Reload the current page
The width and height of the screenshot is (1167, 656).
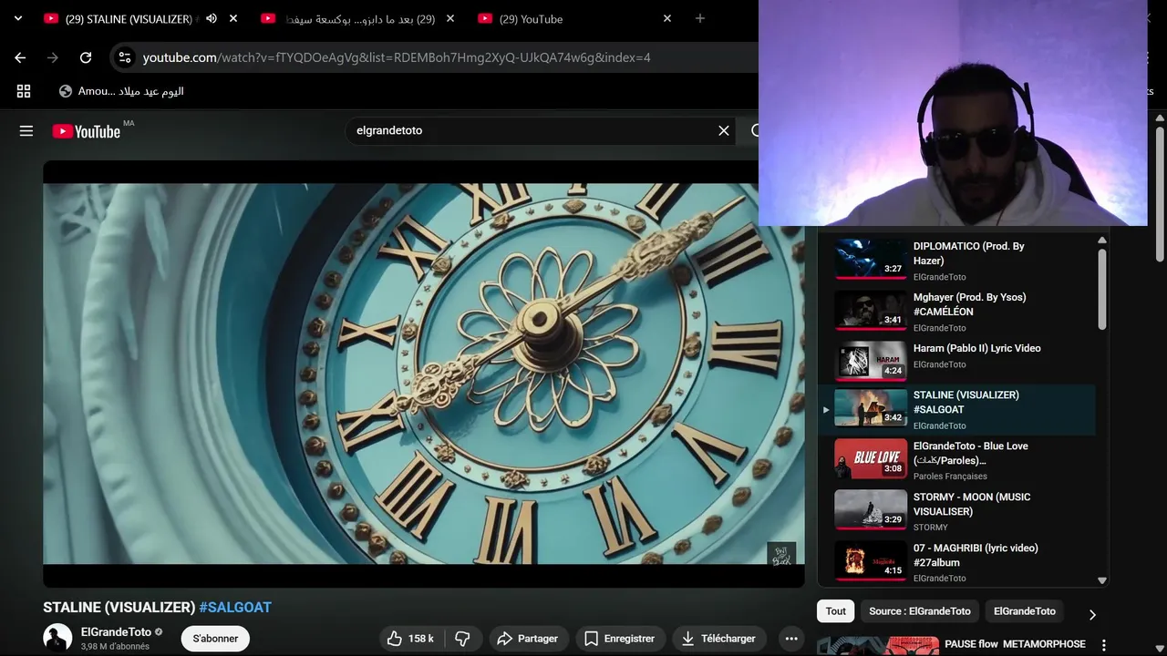[86, 57]
